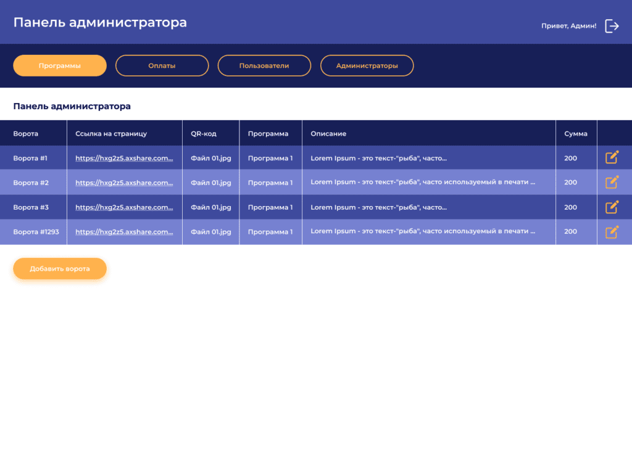632x449 pixels.
Task: Select Программа 1 in the Ворота #1293 row
Action: 270,232
